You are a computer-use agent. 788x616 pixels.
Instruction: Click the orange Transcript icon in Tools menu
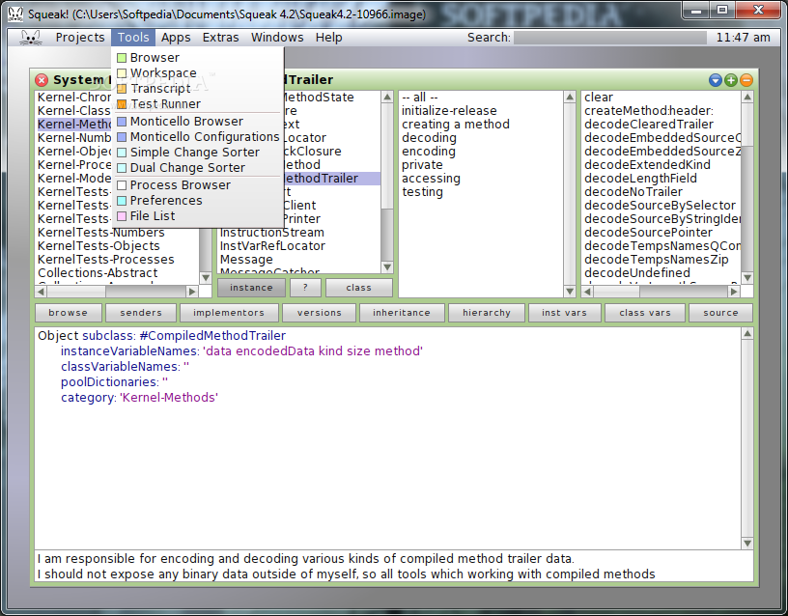click(122, 89)
